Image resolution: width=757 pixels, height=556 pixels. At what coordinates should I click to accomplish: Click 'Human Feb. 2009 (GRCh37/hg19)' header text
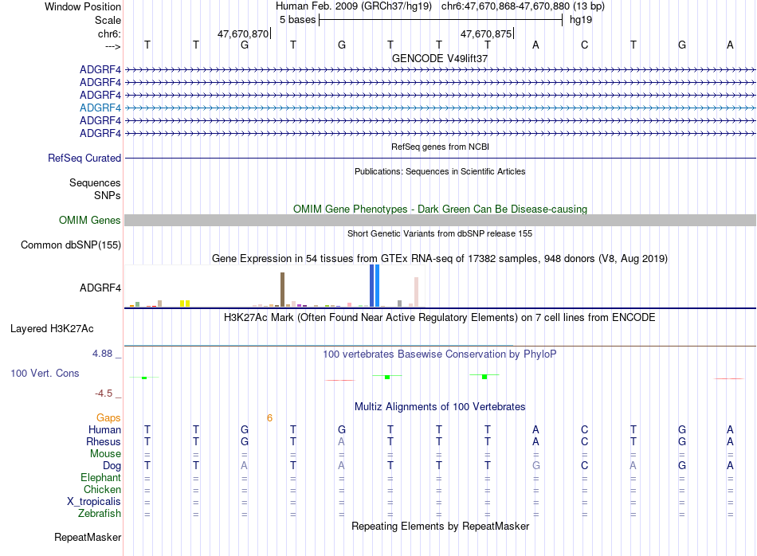click(353, 6)
